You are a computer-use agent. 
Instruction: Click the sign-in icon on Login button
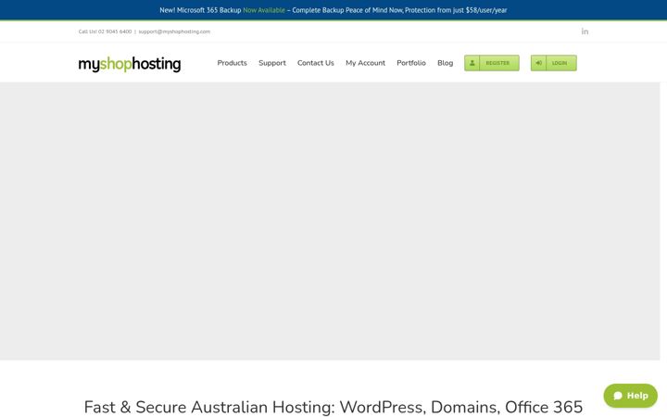pyautogui.click(x=538, y=63)
